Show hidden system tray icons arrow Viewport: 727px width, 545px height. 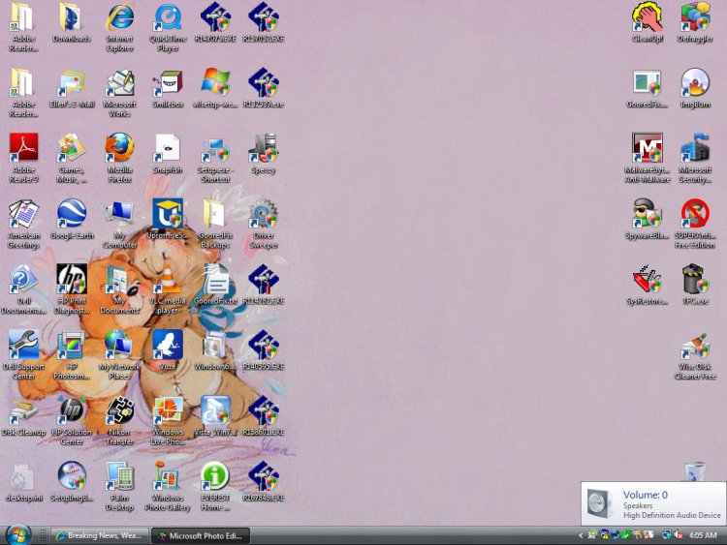pyautogui.click(x=581, y=535)
